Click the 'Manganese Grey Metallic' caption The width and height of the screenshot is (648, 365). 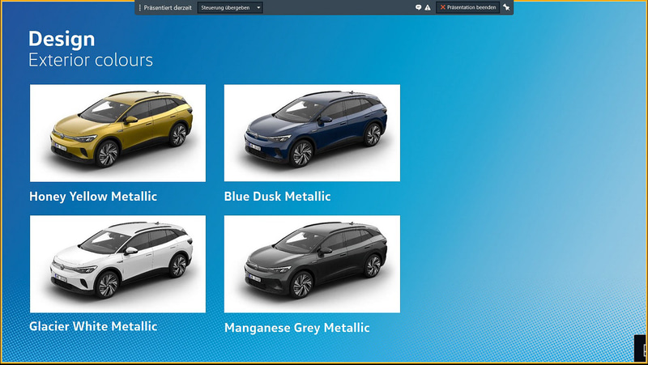pyautogui.click(x=296, y=328)
